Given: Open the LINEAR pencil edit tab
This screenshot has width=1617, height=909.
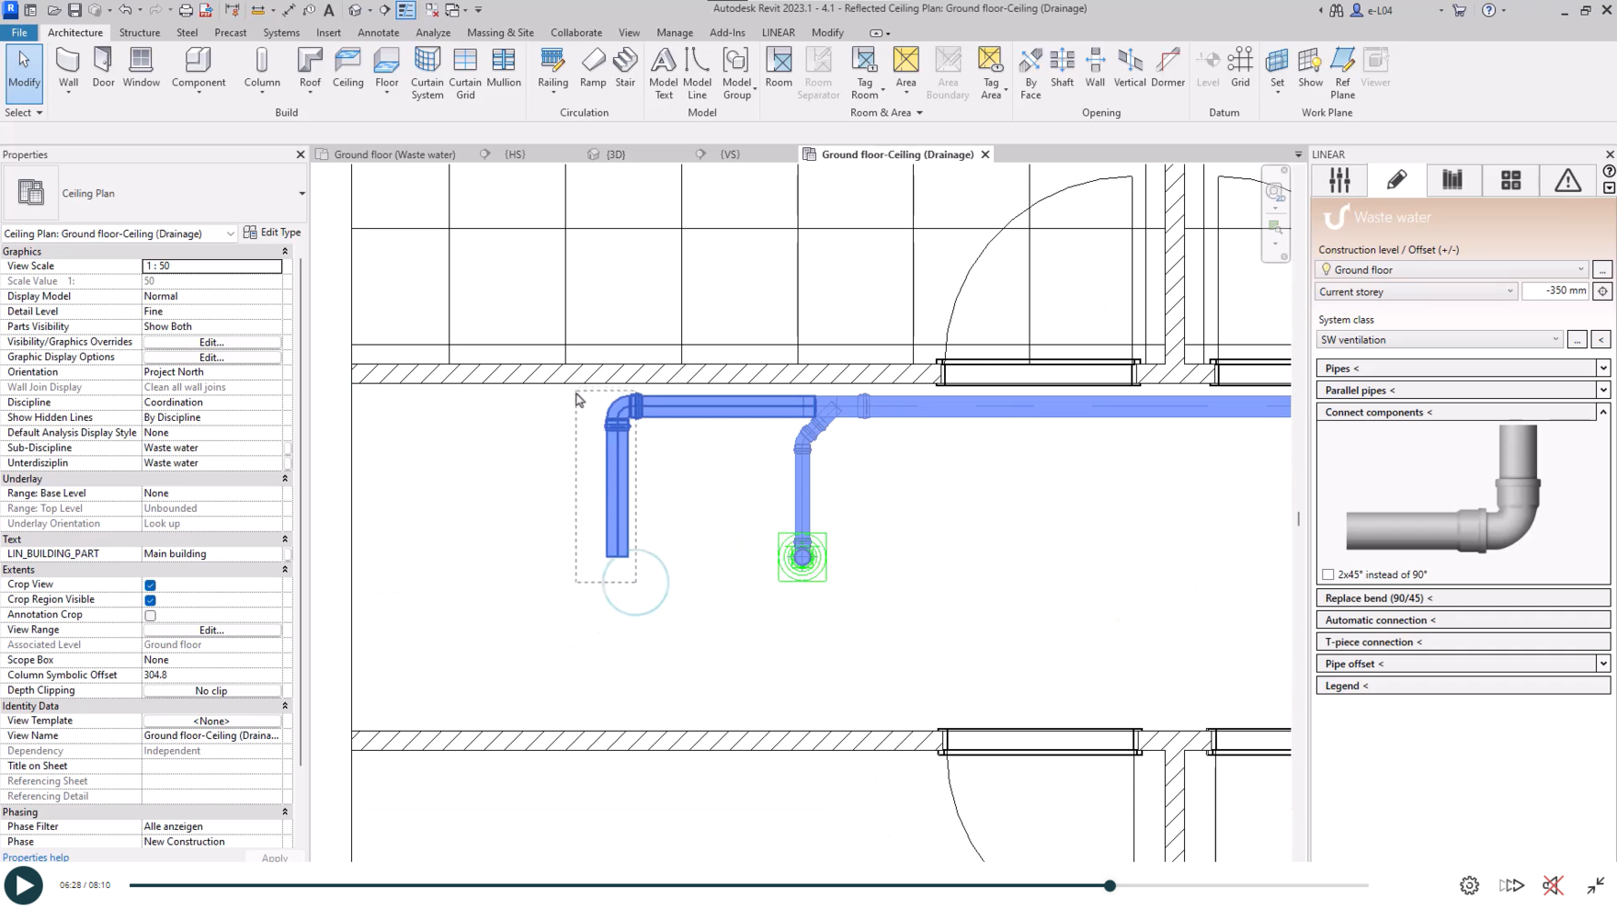Looking at the screenshot, I should pyautogui.click(x=1396, y=181).
